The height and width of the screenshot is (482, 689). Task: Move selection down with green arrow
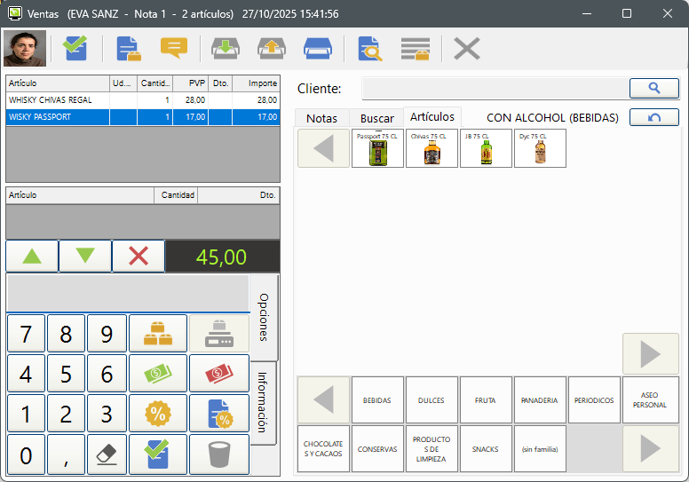point(85,256)
